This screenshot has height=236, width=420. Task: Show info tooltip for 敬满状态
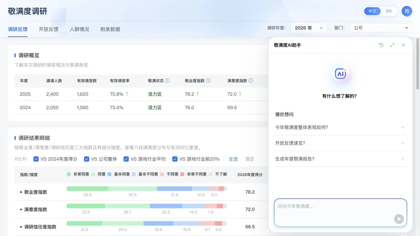pyautogui.click(x=167, y=81)
